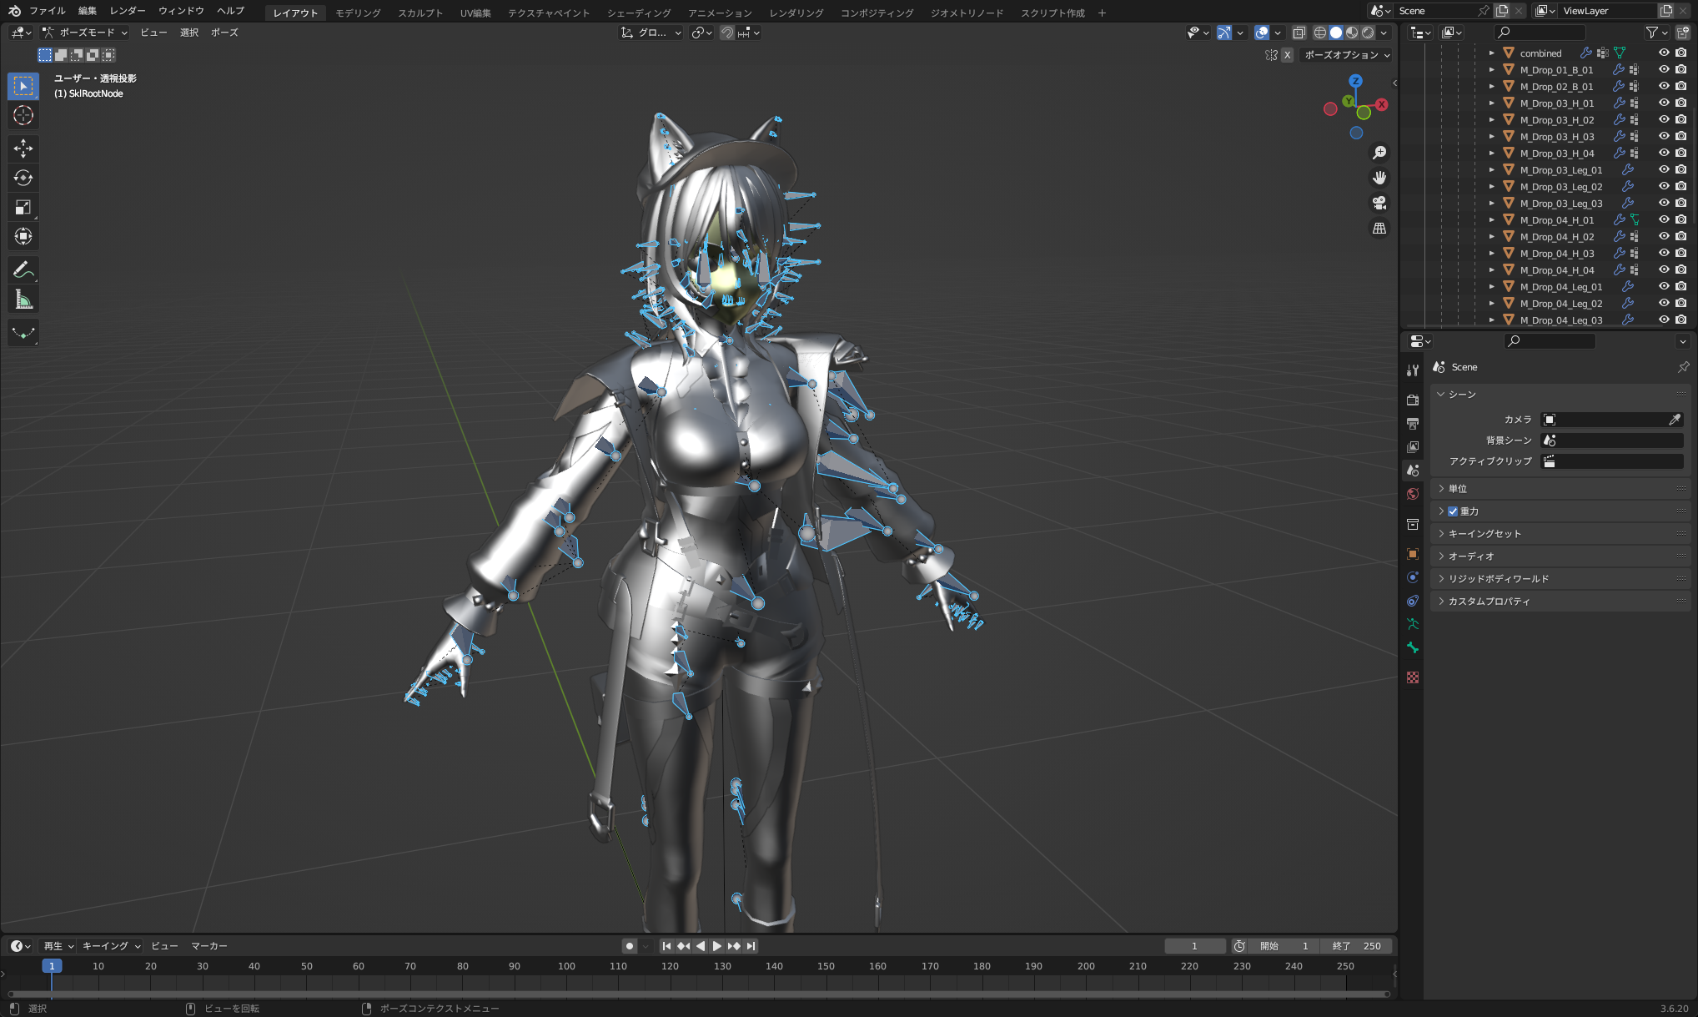Screen dimensions: 1698x1017
Task: Open the ファイル menu
Action: [48, 11]
